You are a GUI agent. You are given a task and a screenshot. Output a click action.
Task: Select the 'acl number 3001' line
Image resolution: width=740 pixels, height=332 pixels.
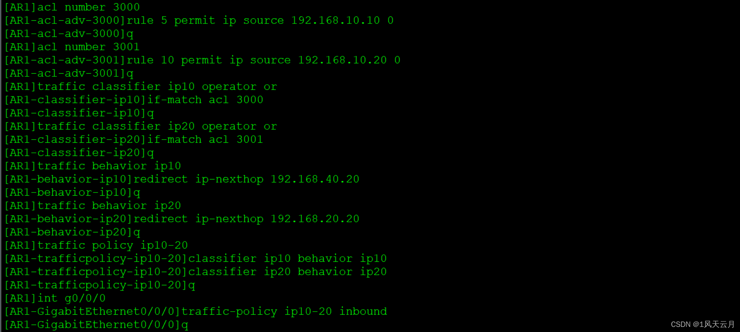coord(72,47)
